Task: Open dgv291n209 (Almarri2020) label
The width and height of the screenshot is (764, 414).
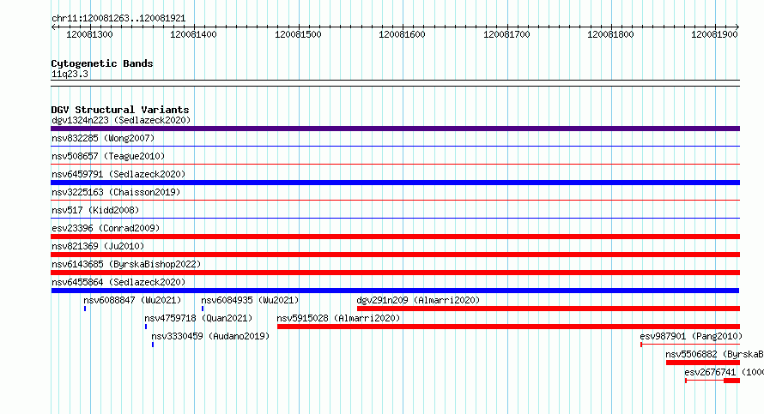Action: (x=418, y=300)
